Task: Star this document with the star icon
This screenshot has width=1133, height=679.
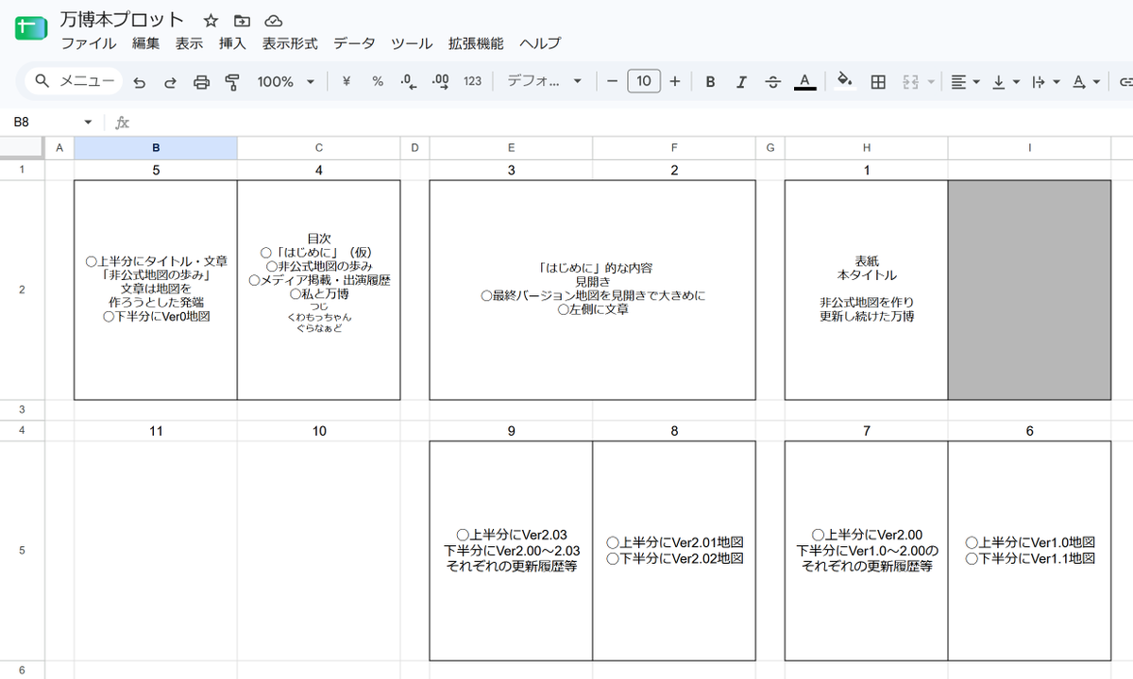Action: click(211, 20)
